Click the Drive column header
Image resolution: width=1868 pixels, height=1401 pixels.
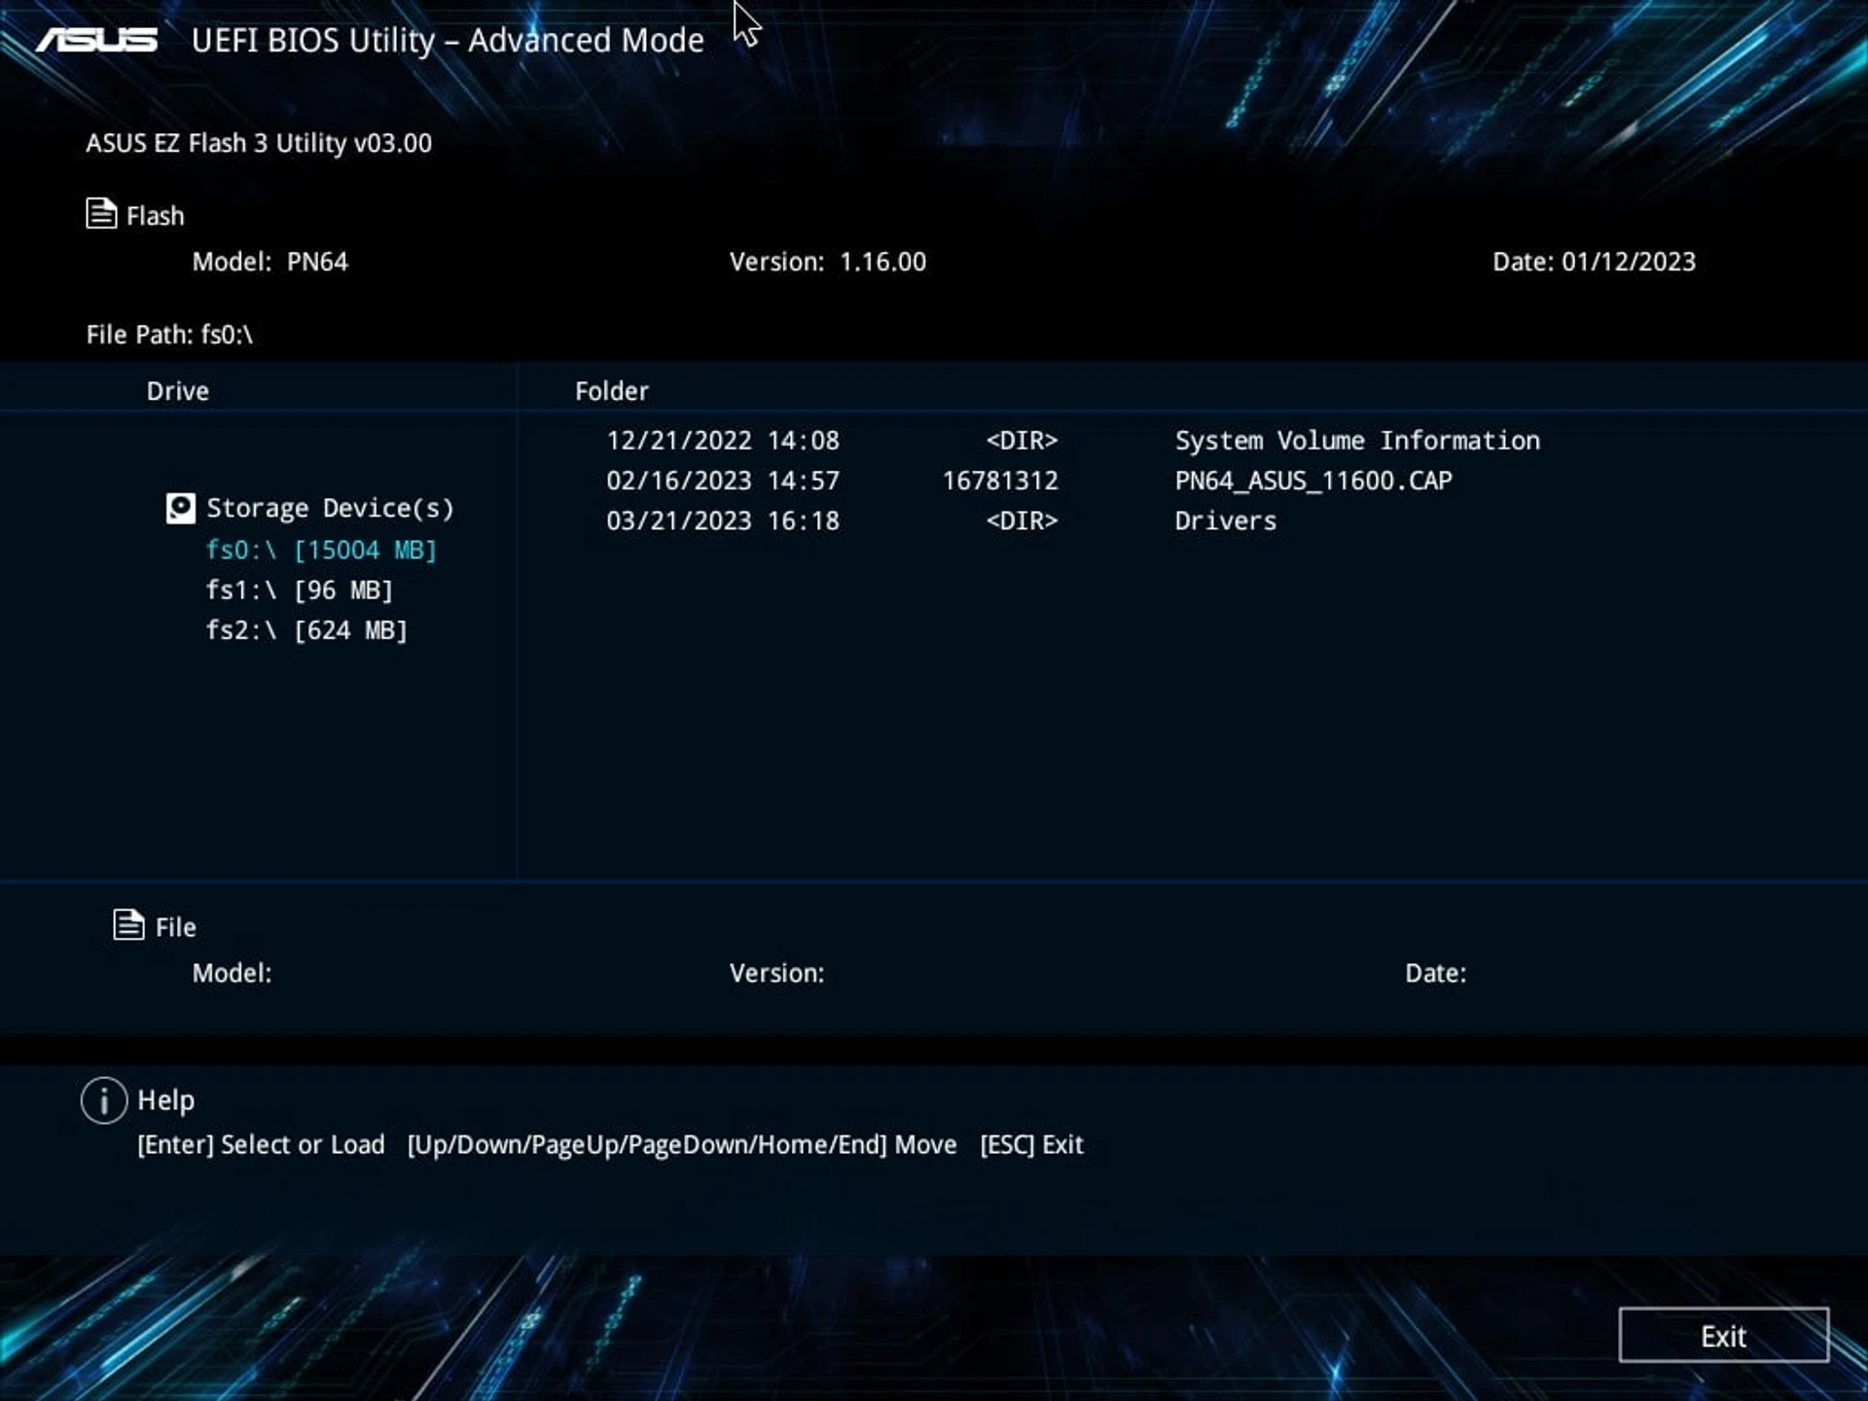pyautogui.click(x=178, y=391)
